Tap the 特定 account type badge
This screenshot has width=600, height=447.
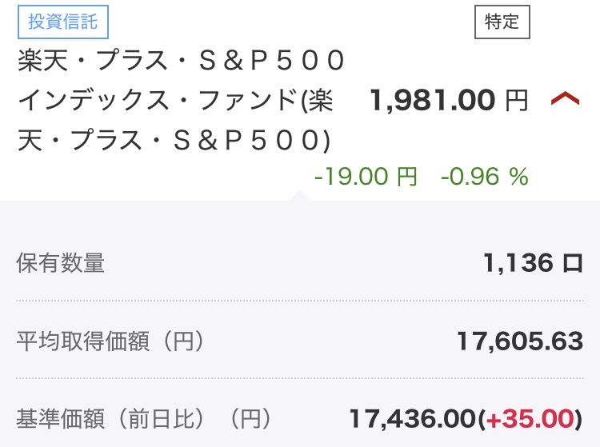[502, 22]
